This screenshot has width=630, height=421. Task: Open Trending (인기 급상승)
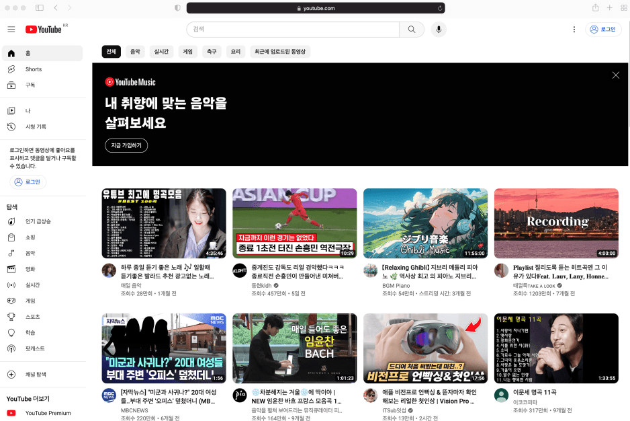coord(42,221)
